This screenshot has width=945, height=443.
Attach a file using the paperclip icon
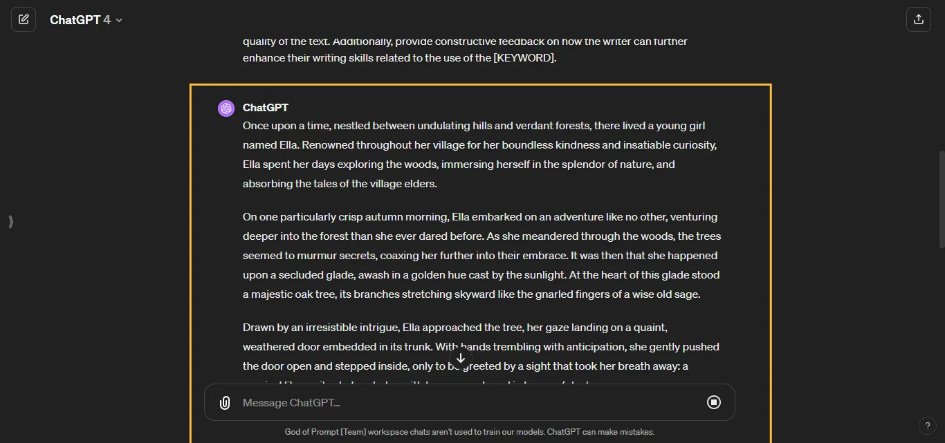pyautogui.click(x=224, y=402)
